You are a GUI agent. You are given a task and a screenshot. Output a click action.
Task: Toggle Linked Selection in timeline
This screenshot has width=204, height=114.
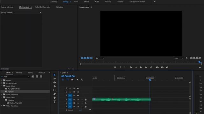(x=72, y=79)
